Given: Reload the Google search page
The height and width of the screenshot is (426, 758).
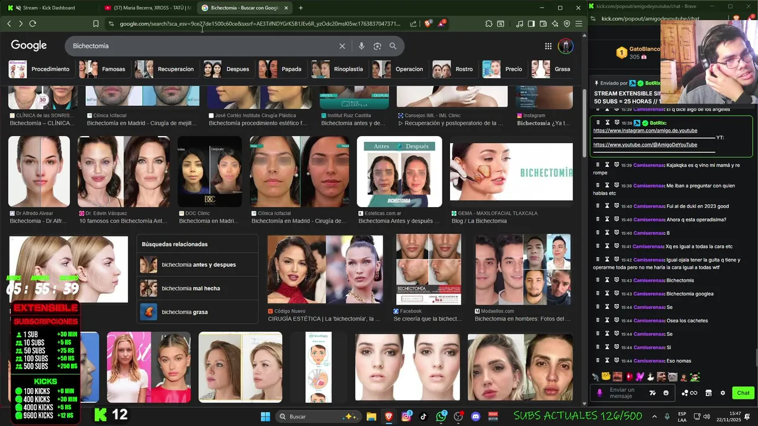Looking at the screenshot, I should coord(33,24).
